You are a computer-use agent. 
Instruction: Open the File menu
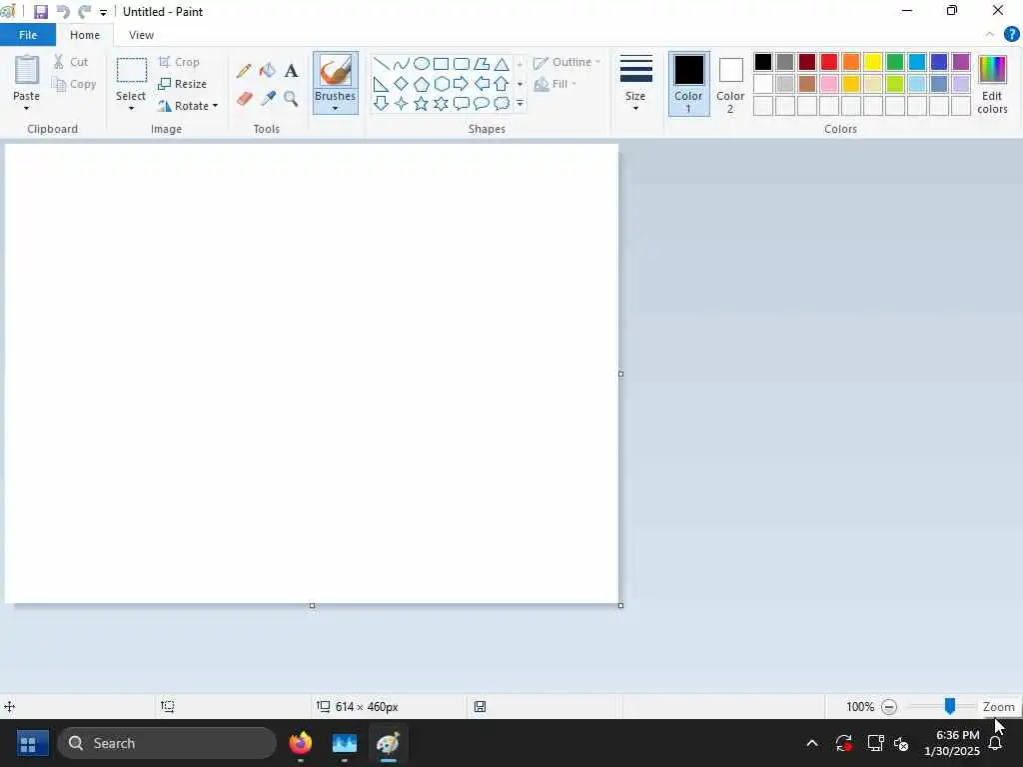28,35
